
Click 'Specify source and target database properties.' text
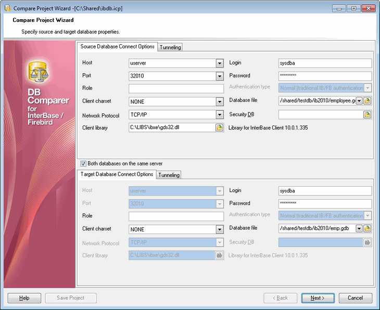click(70, 32)
